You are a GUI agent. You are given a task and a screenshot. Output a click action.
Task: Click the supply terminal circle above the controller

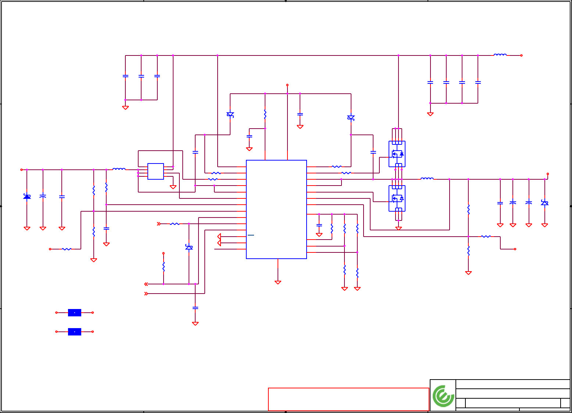click(287, 85)
